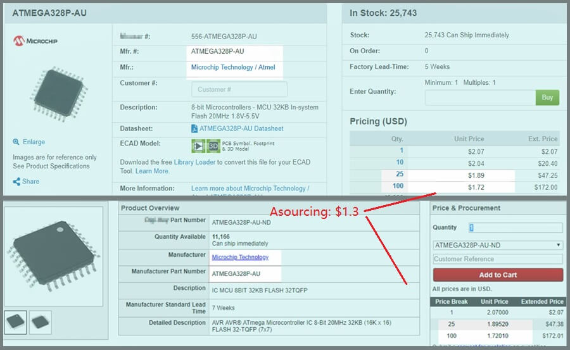
Task: Click the 5 Weeks lead-time value
Action: tap(437, 67)
